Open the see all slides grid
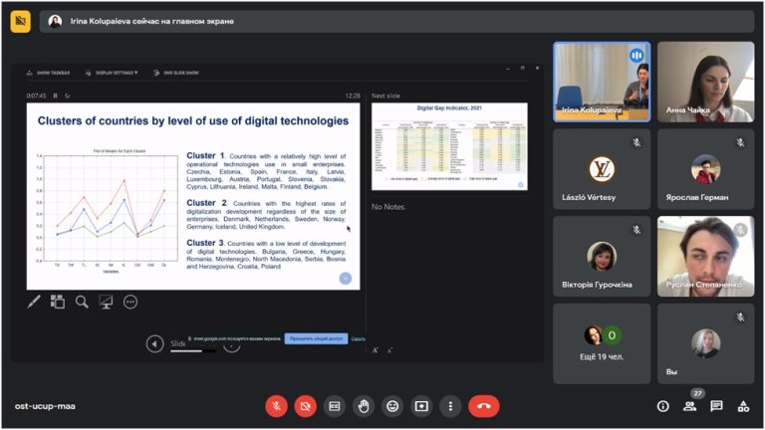Image resolution: width=765 pixels, height=430 pixels. tap(58, 302)
